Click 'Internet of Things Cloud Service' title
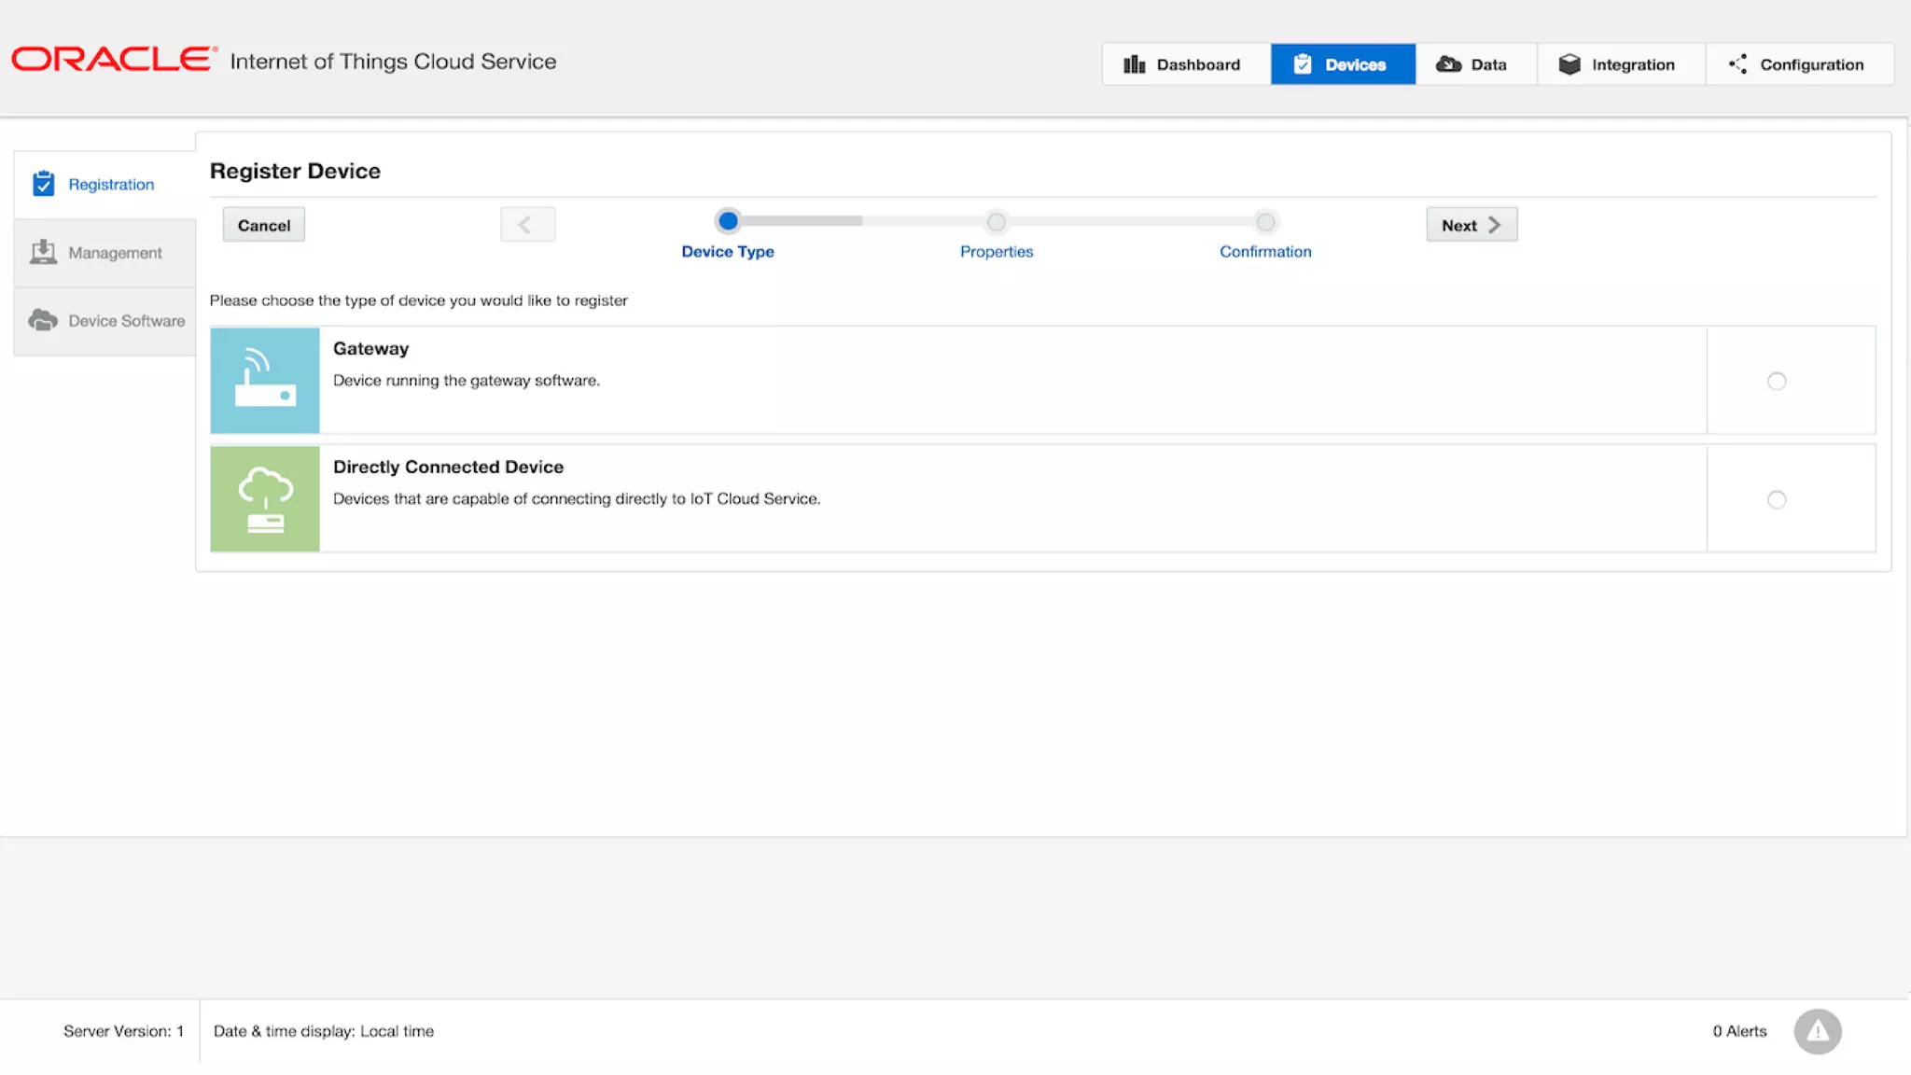Image resolution: width=1911 pixels, height=1075 pixels. point(393,62)
